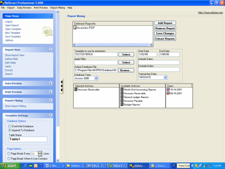Viewport: 225px width, 169px height.
Task: Open the Transaction Date dropdown
Action: pos(165,77)
